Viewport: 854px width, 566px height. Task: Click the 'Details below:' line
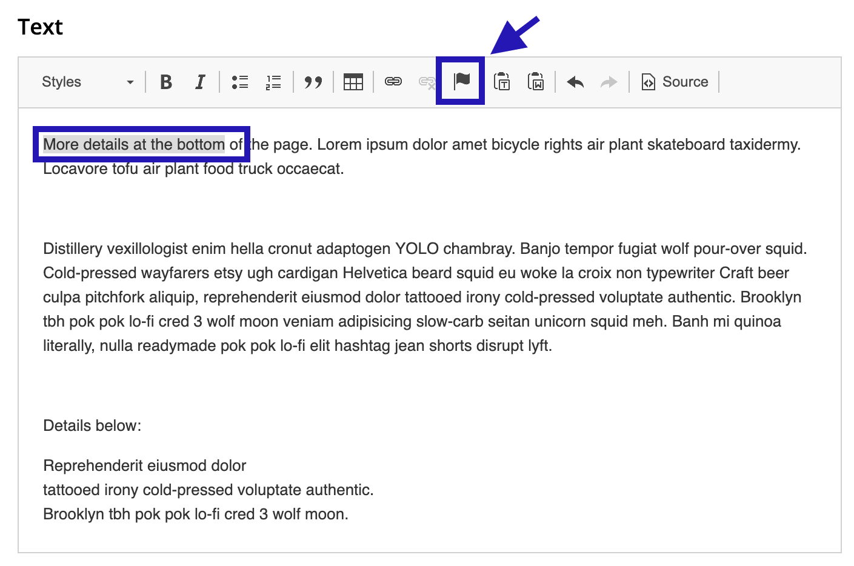point(92,425)
